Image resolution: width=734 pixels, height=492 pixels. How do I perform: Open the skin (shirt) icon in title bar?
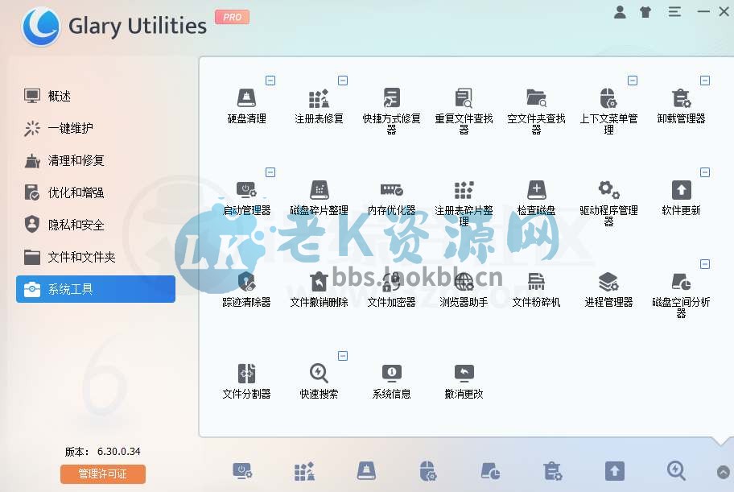645,12
